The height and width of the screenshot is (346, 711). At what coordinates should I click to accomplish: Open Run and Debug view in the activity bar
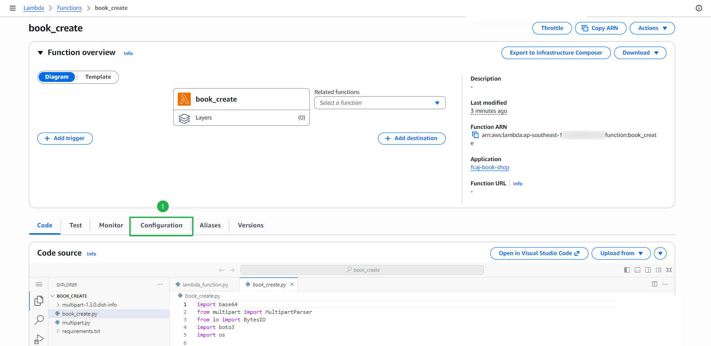tap(39, 339)
